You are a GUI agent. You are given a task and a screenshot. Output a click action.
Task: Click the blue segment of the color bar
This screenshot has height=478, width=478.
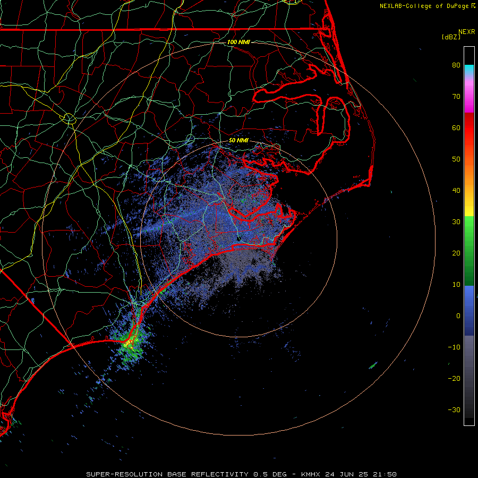pos(469,311)
